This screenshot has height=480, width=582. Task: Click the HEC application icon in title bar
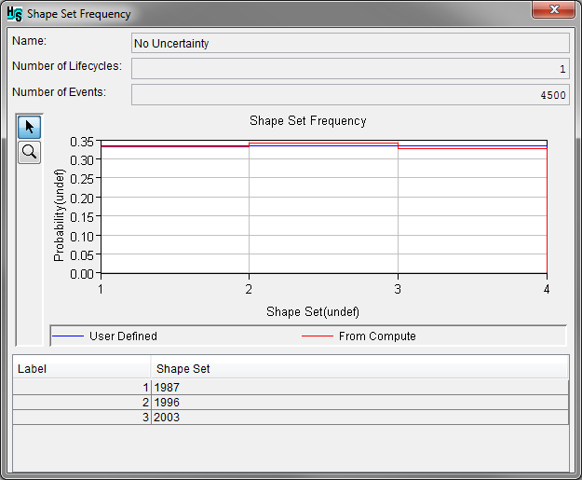[x=15, y=14]
